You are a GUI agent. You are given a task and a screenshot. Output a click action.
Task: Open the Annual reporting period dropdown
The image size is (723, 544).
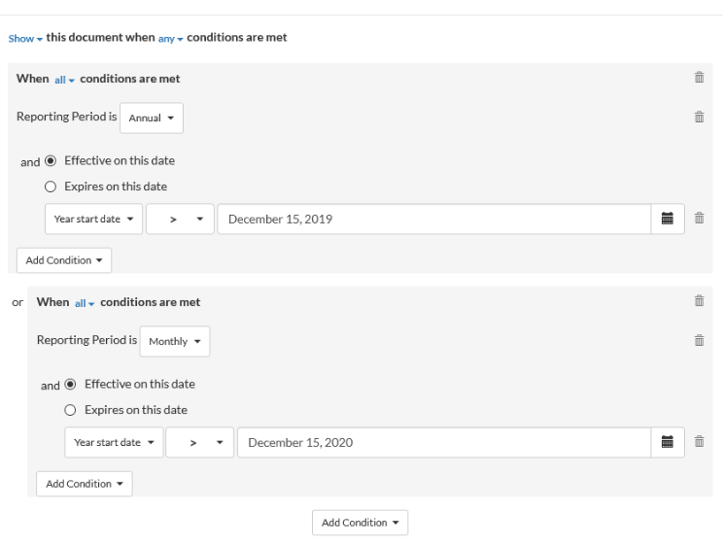tap(155, 118)
